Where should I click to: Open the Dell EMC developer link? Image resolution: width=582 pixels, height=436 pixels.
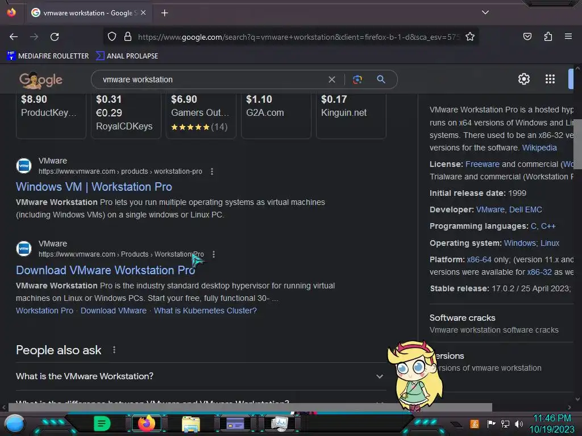(525, 209)
